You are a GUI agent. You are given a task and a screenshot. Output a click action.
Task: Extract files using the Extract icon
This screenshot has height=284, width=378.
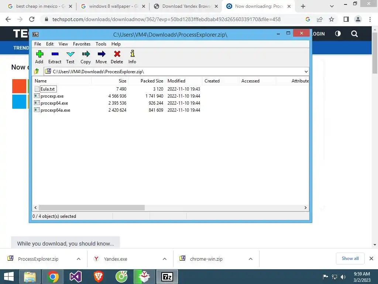tap(55, 57)
